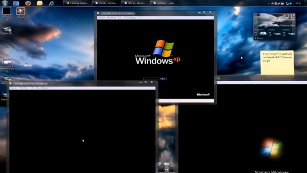Select the first Cattura desktop image icon
Image resolution: width=307 pixels, height=173 pixels.
pyautogui.click(x=7, y=31)
